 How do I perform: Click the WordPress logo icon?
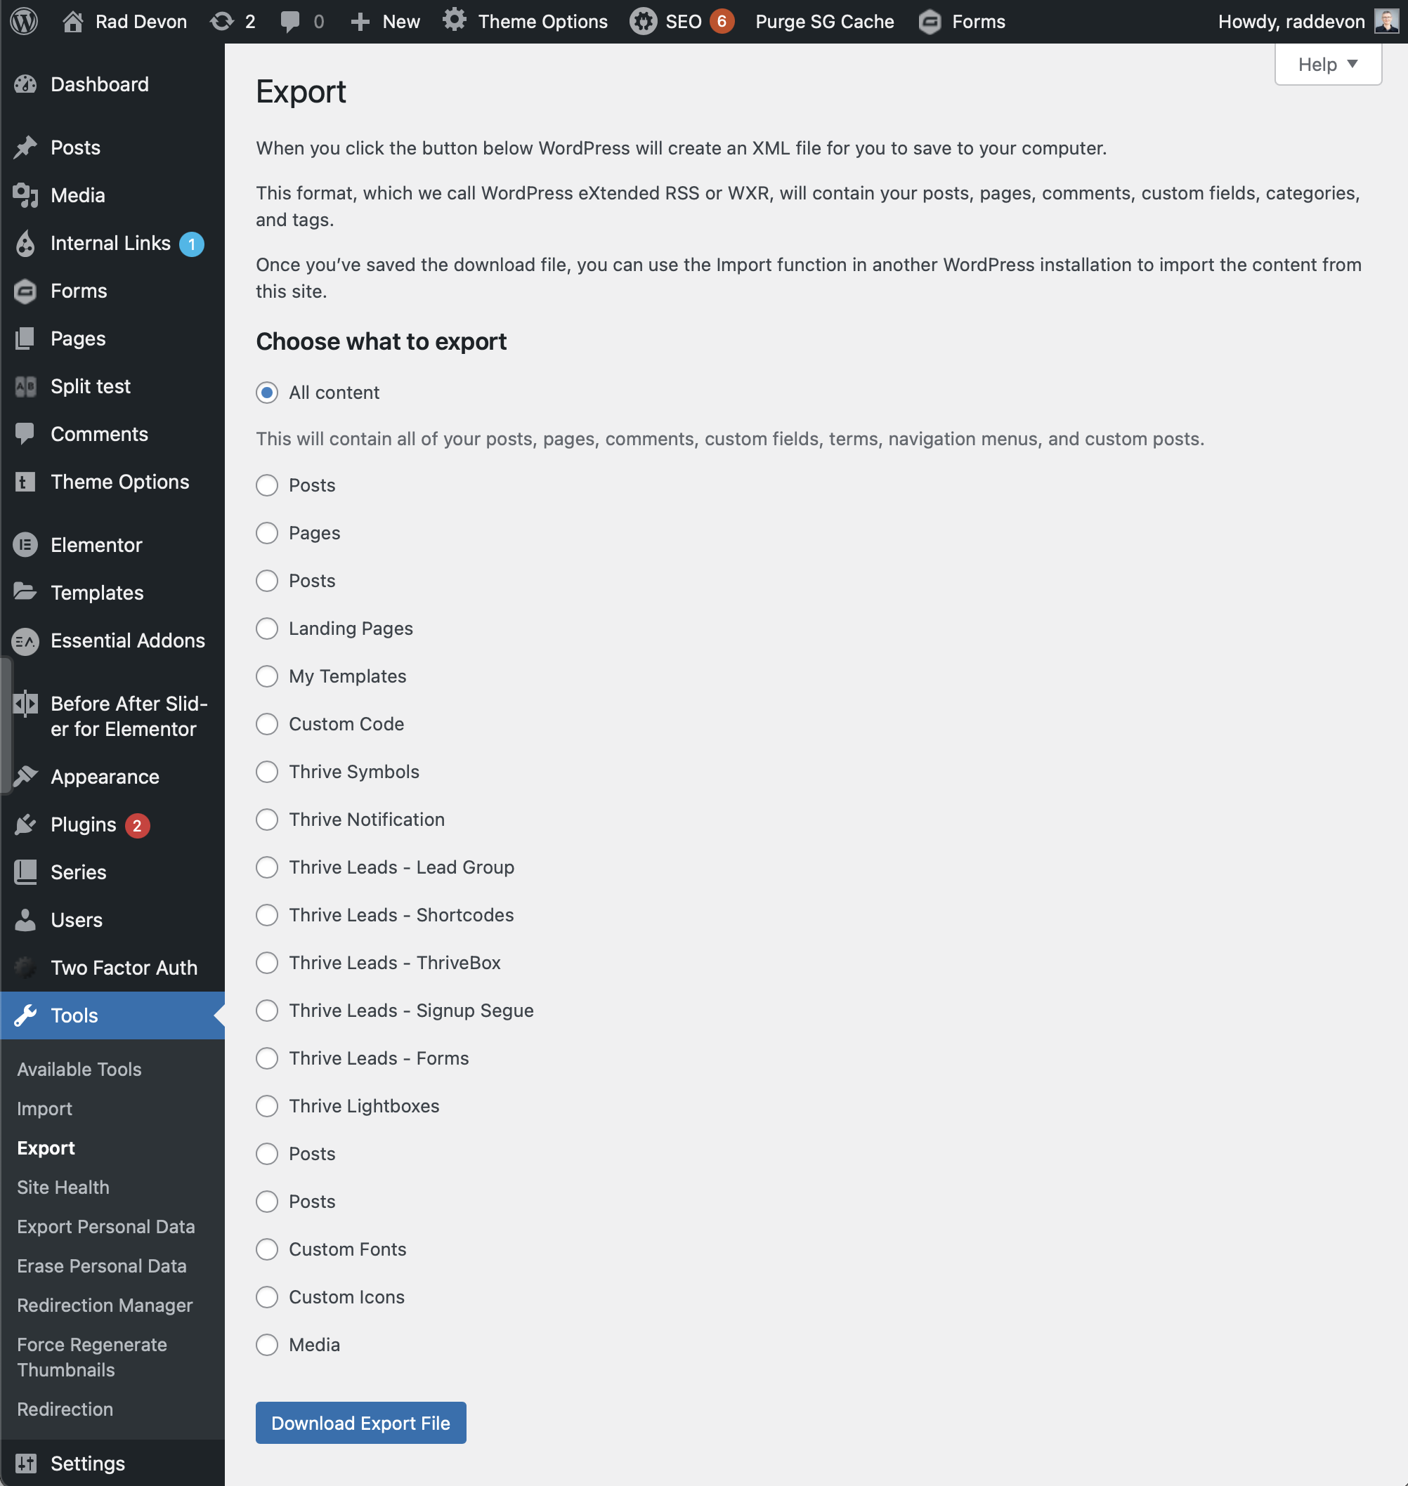tap(24, 21)
